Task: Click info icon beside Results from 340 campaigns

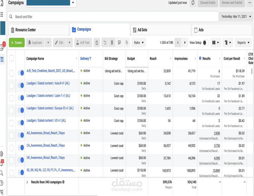Action: coord(63,182)
